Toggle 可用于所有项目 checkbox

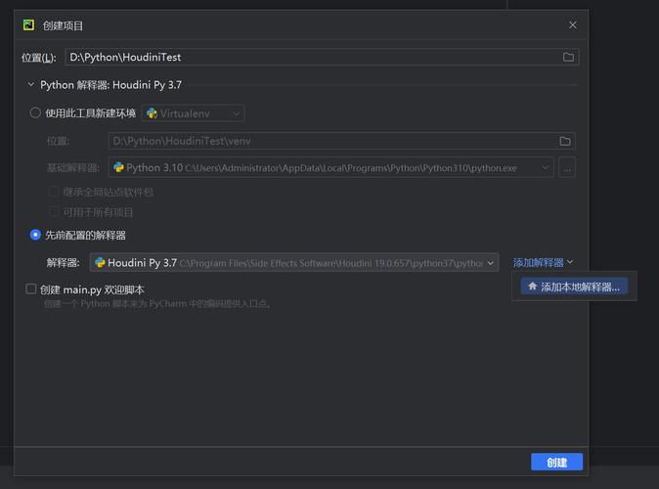coord(54,211)
